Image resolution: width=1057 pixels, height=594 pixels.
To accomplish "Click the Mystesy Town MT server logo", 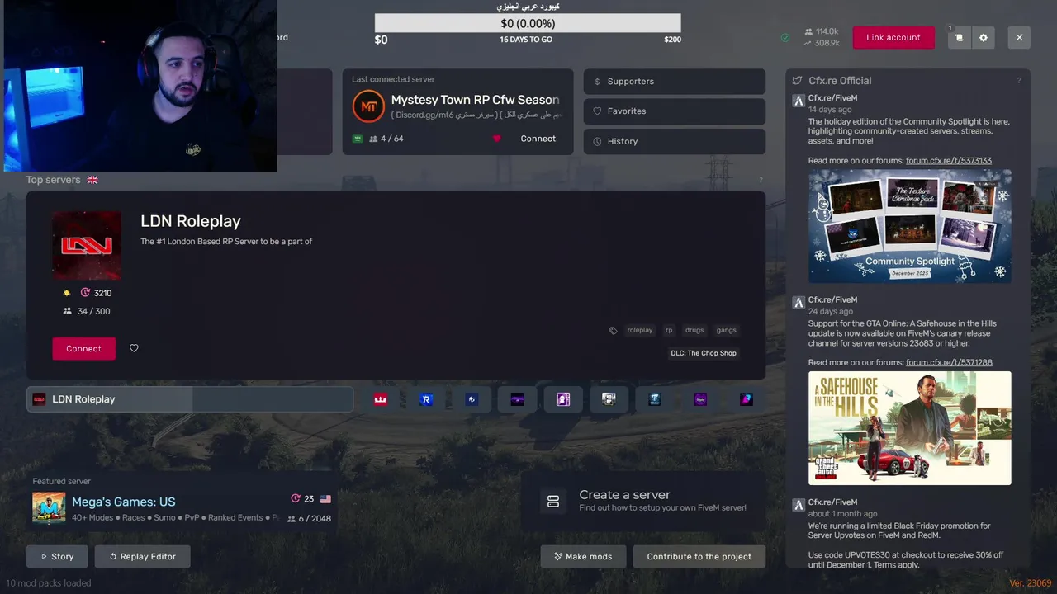I will [368, 106].
